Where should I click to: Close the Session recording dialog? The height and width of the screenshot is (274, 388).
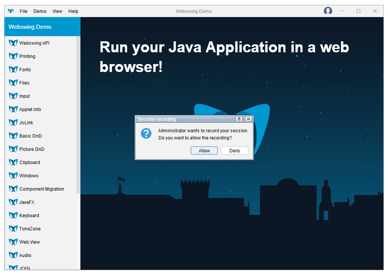(x=248, y=119)
